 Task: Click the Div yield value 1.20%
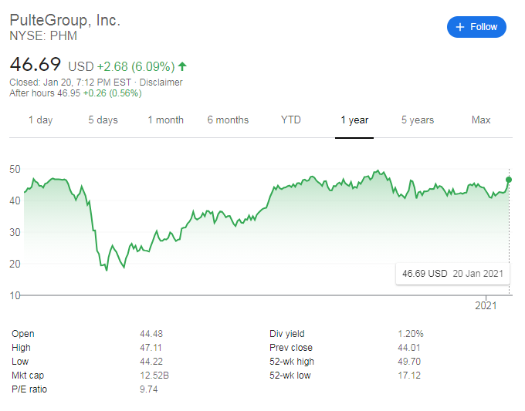coord(411,334)
